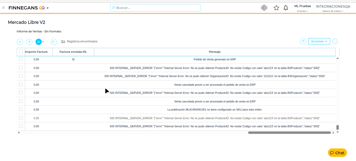The image size is (356, 161).
Task: Click the Finnegans logo
Action: tap(27, 8)
